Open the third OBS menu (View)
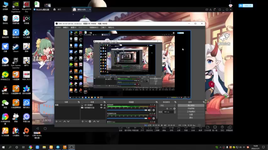Screen dimensions: 268x150 [73, 27]
